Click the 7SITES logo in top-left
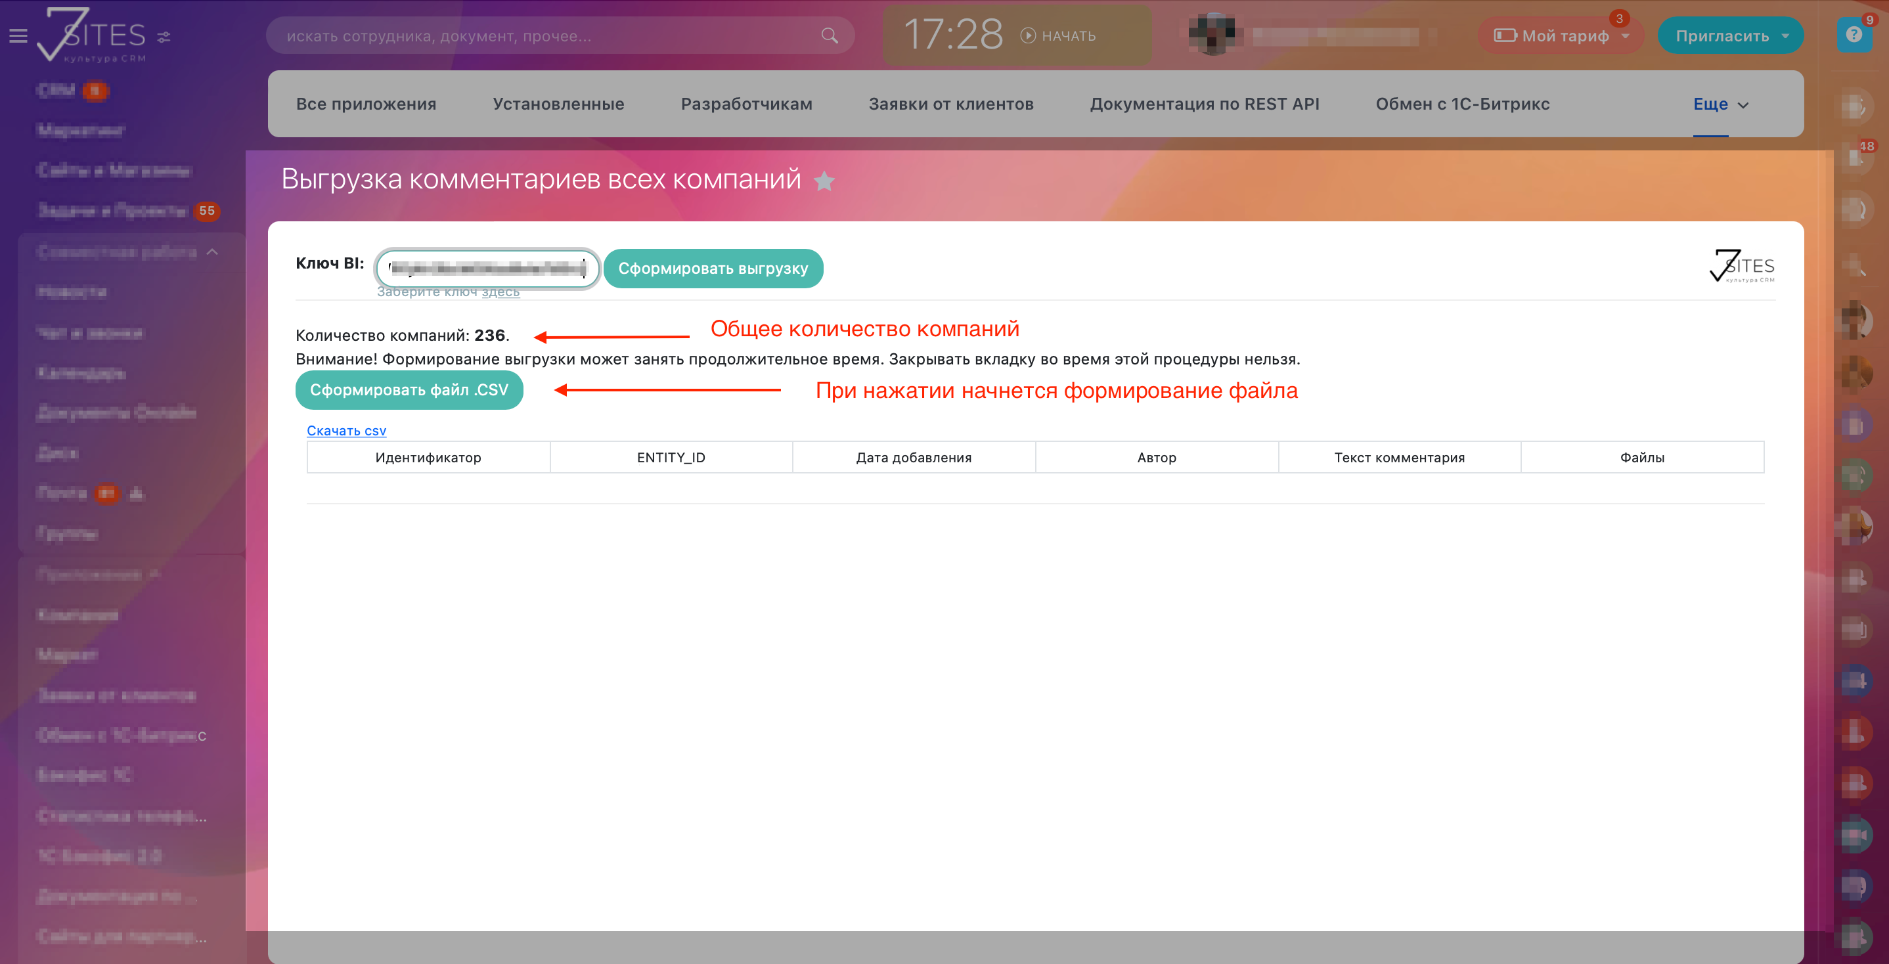The width and height of the screenshot is (1889, 964). coord(92,35)
